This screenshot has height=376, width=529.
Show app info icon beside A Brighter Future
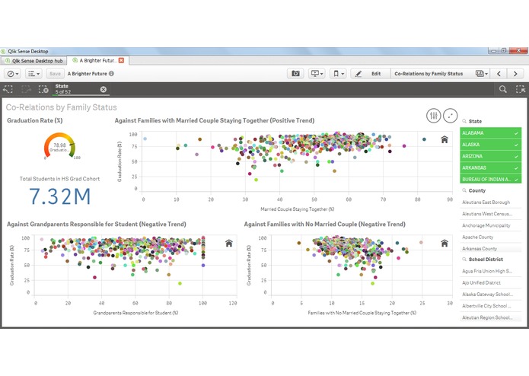(x=111, y=74)
